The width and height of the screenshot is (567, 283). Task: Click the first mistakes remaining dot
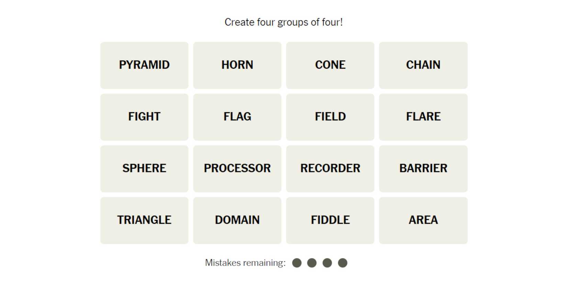297,263
